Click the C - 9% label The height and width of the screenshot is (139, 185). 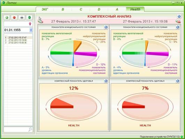(173, 42)
